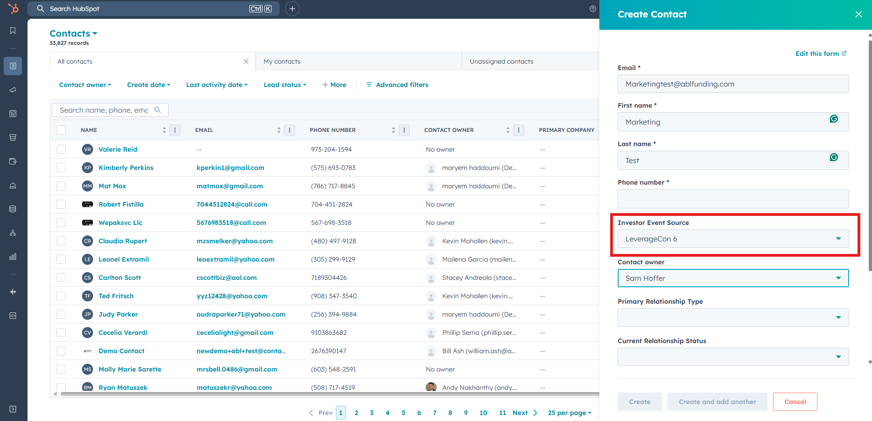
Task: Open the bookmarks icon in sidebar
Action: click(x=13, y=31)
